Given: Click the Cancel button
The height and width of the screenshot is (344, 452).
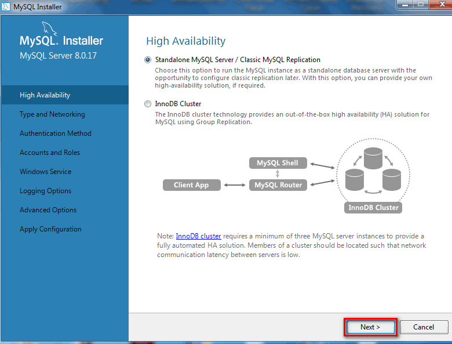Looking at the screenshot, I should click(x=424, y=327).
